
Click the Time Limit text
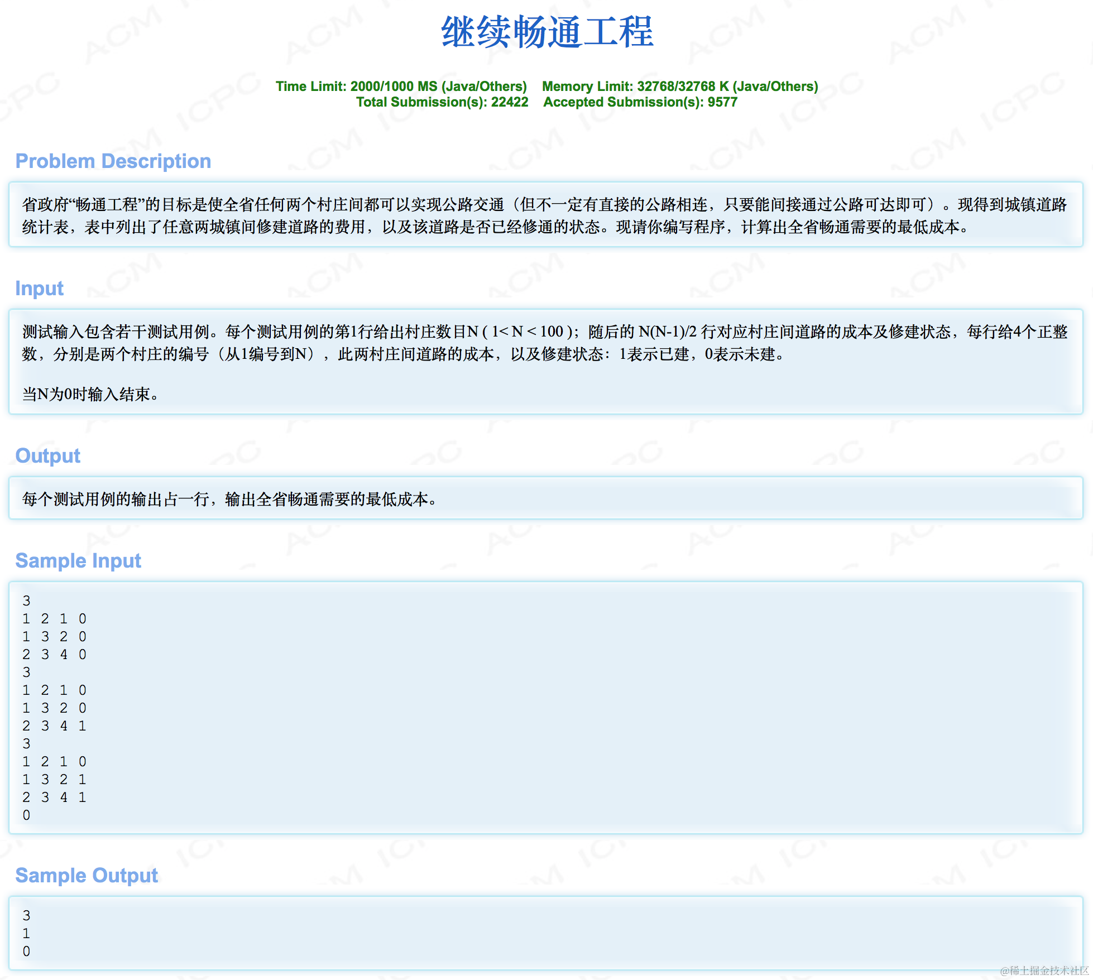tap(401, 87)
